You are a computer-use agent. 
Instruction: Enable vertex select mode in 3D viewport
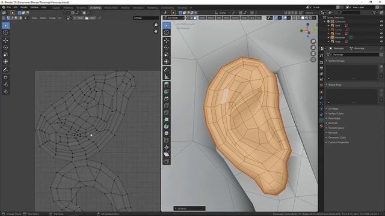pos(188,17)
